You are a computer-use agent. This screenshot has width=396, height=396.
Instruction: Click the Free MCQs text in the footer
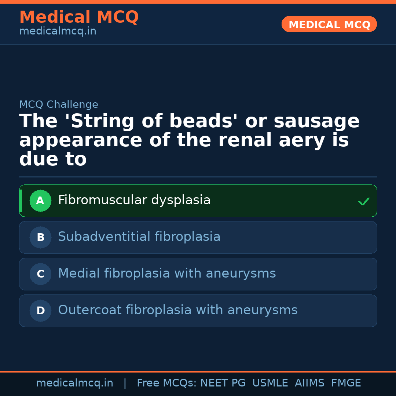(x=166, y=383)
